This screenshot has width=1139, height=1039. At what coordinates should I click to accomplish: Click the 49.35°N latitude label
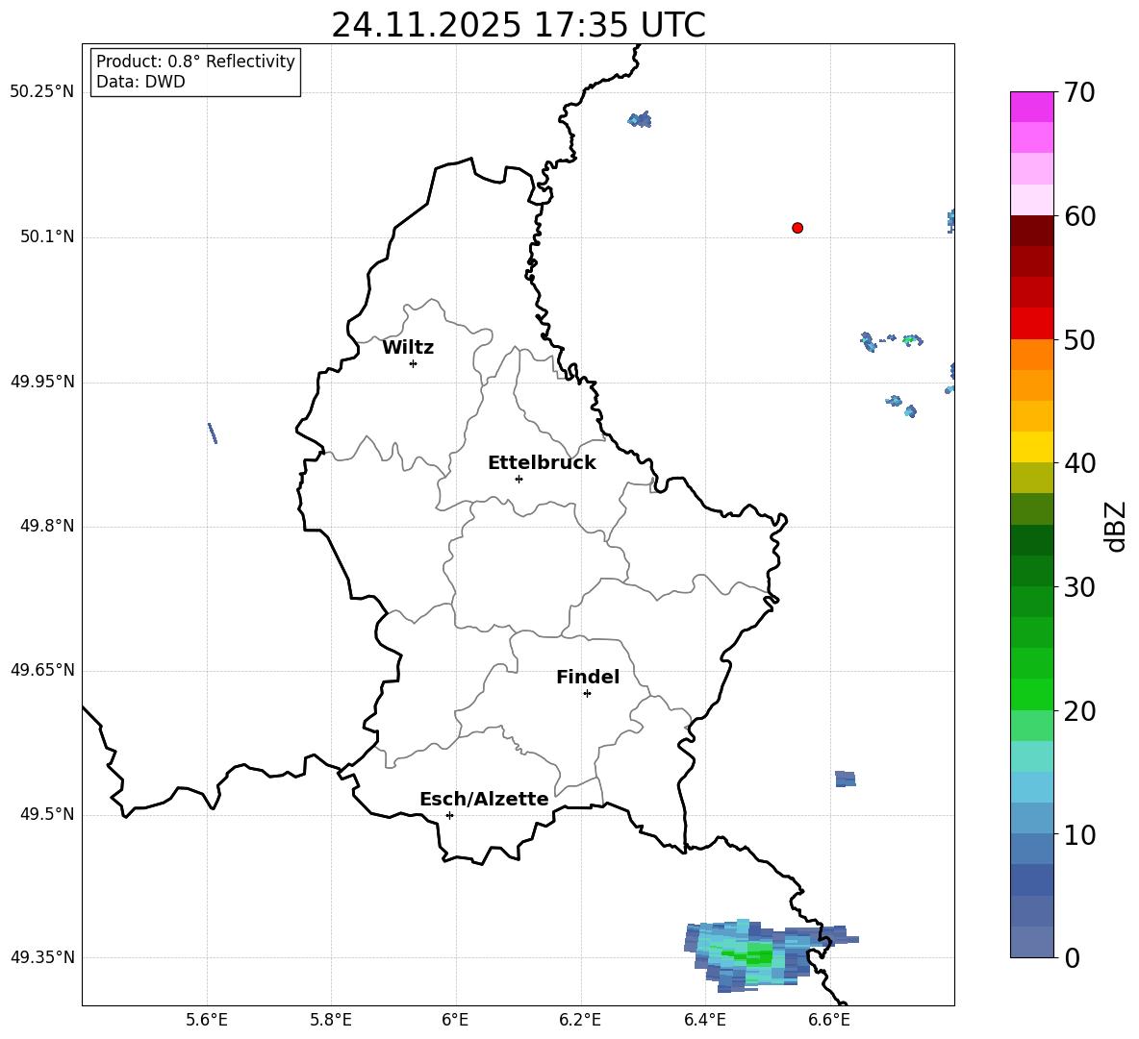coord(42,957)
